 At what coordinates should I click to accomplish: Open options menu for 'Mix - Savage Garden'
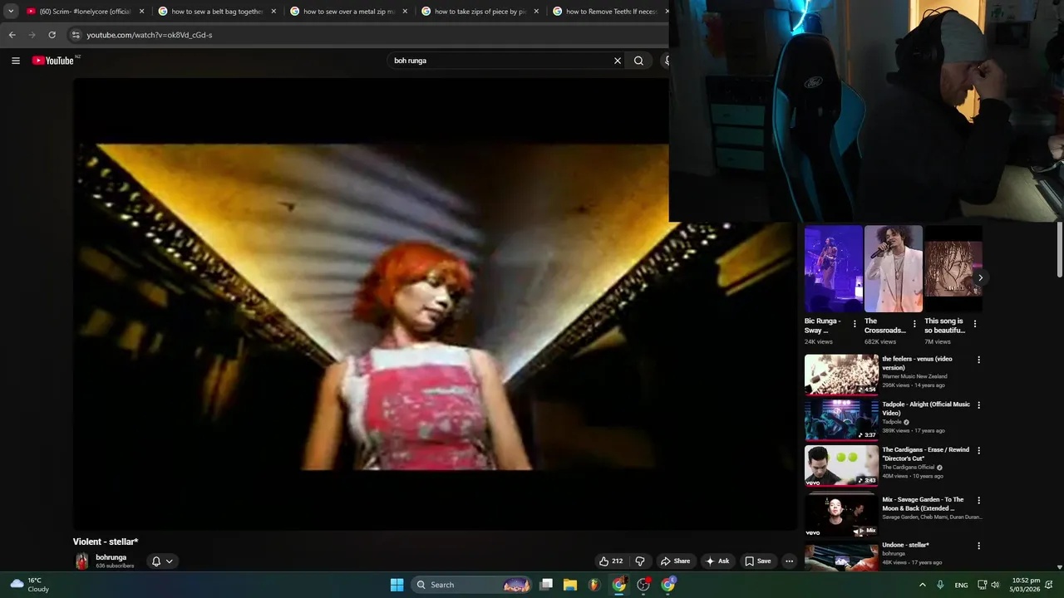point(978,500)
